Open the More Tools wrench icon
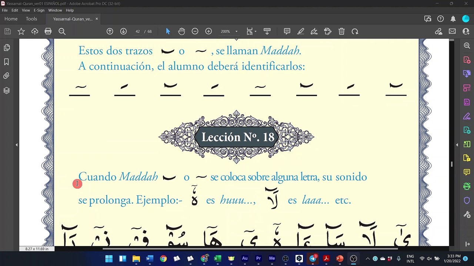Screen dimensions: 474x266 [467, 215]
